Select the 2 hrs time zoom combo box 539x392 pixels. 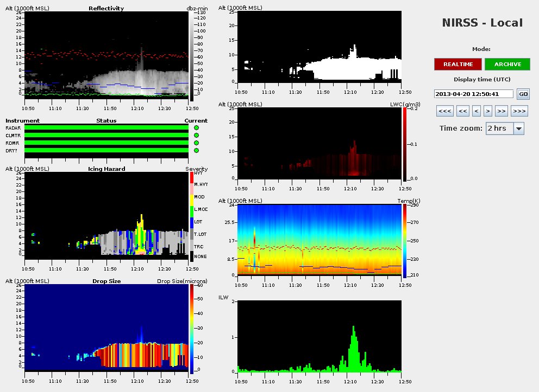click(499, 128)
